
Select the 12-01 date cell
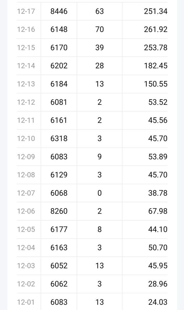click(x=26, y=302)
